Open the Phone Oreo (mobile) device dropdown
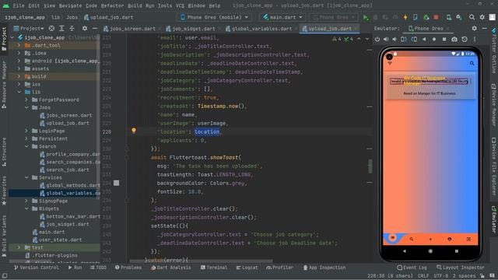This screenshot has width=498, height=280. point(215,17)
